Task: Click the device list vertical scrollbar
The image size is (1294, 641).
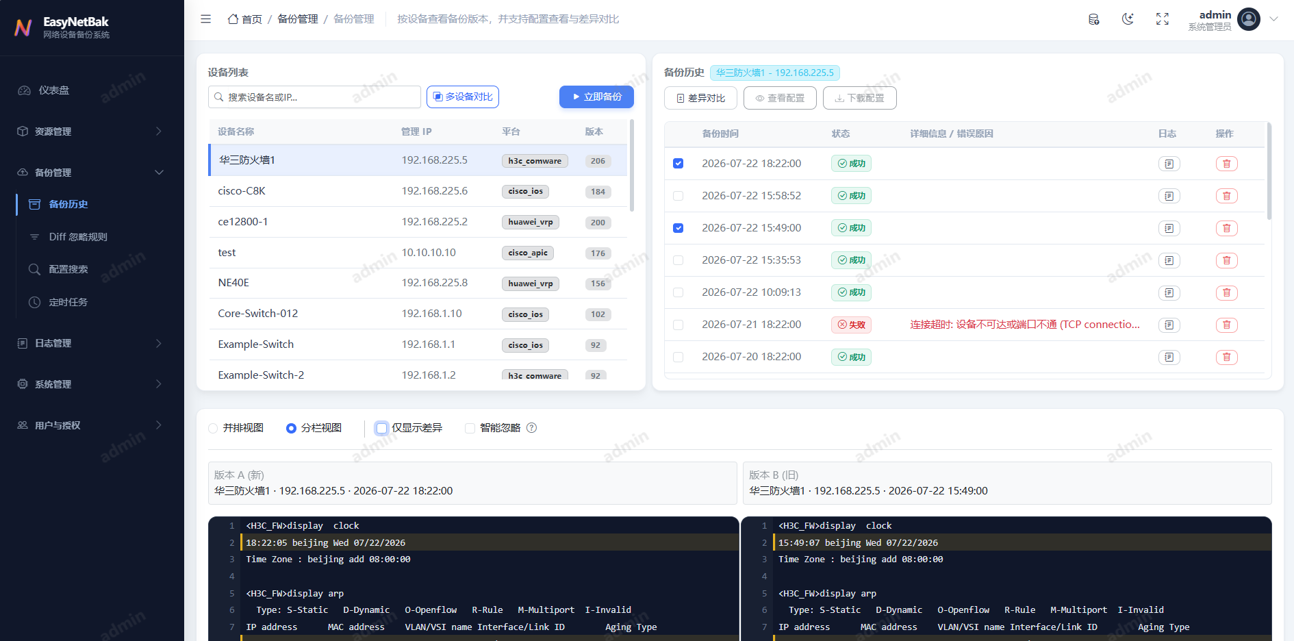Action: pos(631,166)
